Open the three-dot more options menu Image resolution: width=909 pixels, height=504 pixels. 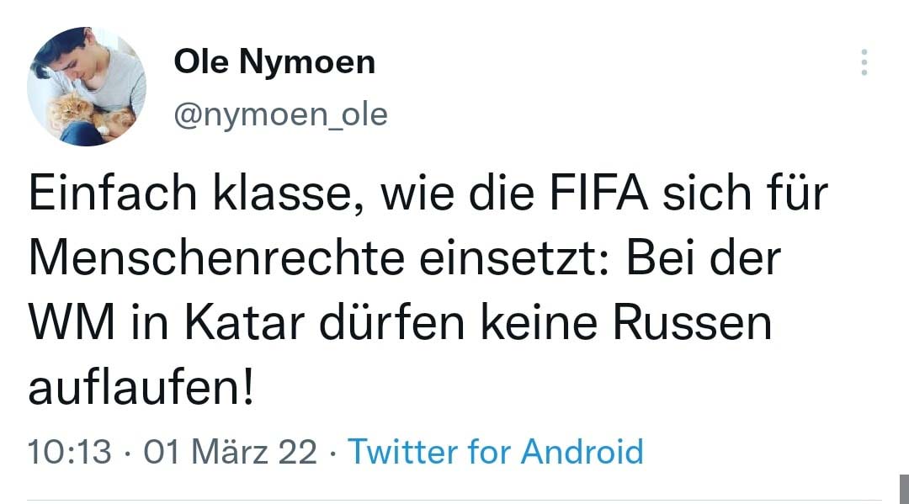[864, 63]
